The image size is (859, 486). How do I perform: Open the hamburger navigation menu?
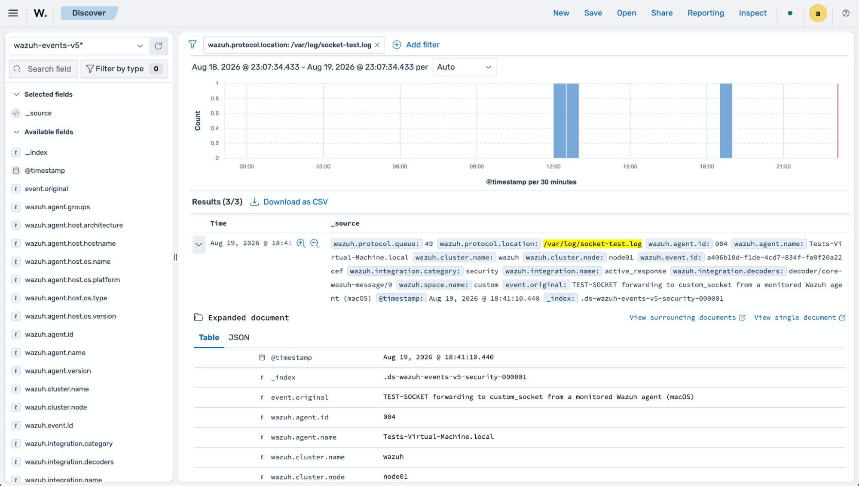13,13
